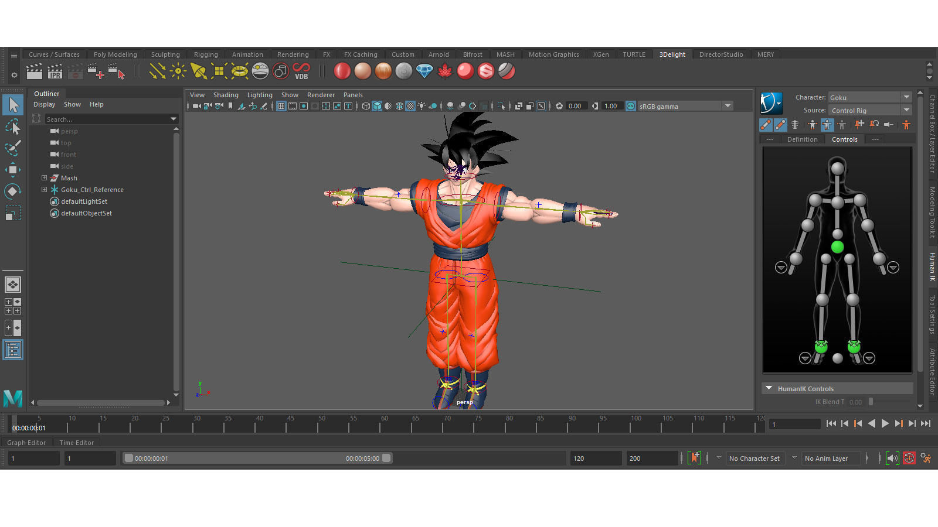The height and width of the screenshot is (527, 938).
Task: Toggle HumanIK selection keying mode
Action: coord(842,125)
